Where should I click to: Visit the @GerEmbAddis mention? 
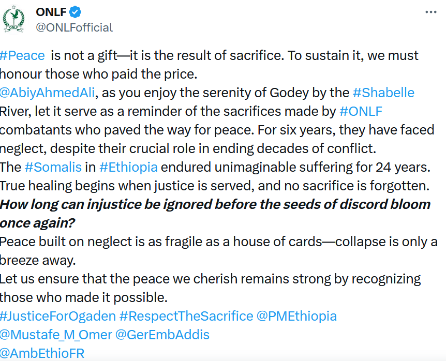click(162, 335)
